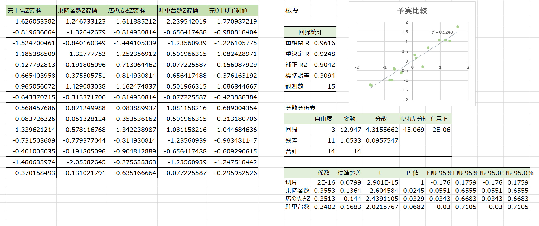Select the 観測数 value cell 15
The height and width of the screenshot is (226, 539).
point(324,86)
